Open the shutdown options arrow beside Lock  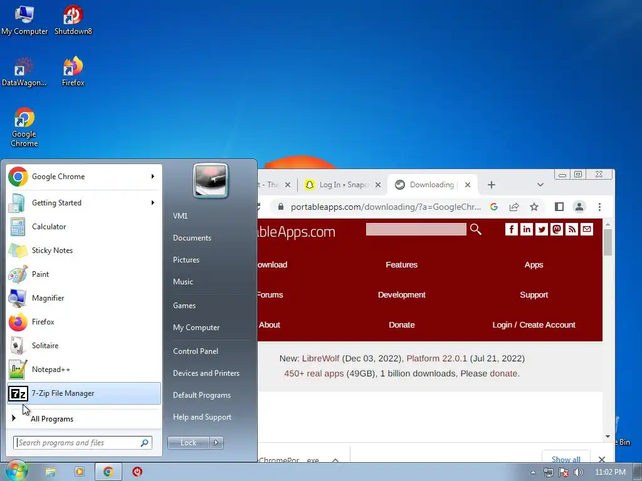[x=216, y=443]
